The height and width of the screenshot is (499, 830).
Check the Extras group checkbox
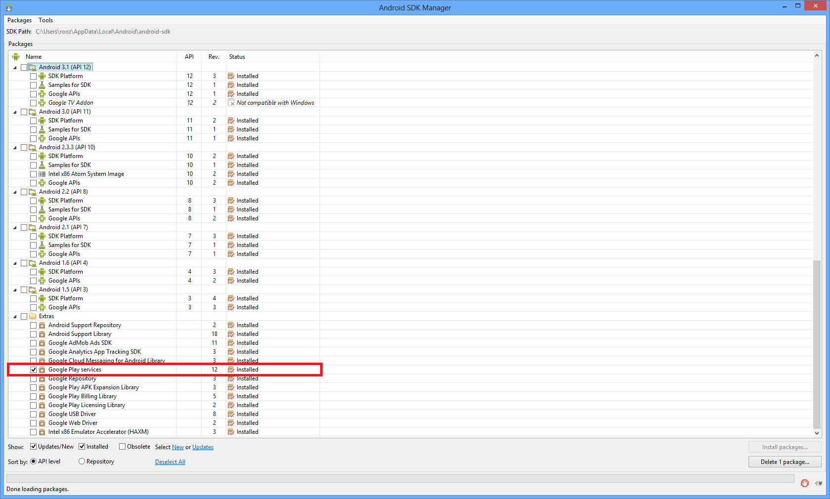click(24, 316)
